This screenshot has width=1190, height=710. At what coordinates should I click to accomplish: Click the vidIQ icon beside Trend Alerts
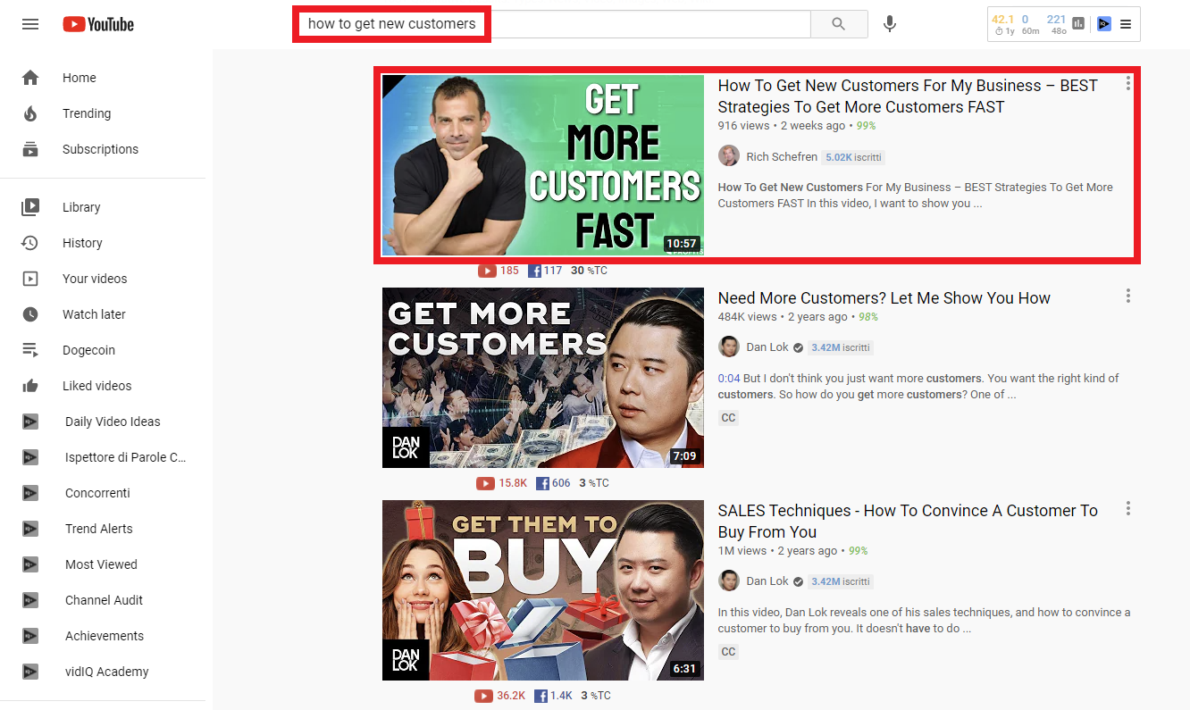(30, 529)
